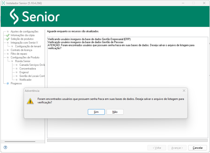Select Contrato de licença item
The width and height of the screenshot is (210, 153).
pos(21,50)
